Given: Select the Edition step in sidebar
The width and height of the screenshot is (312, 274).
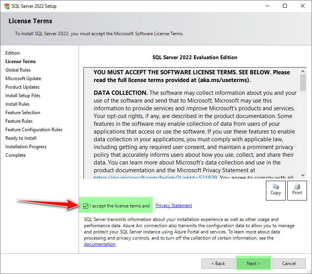Looking at the screenshot, I should coord(12,53).
